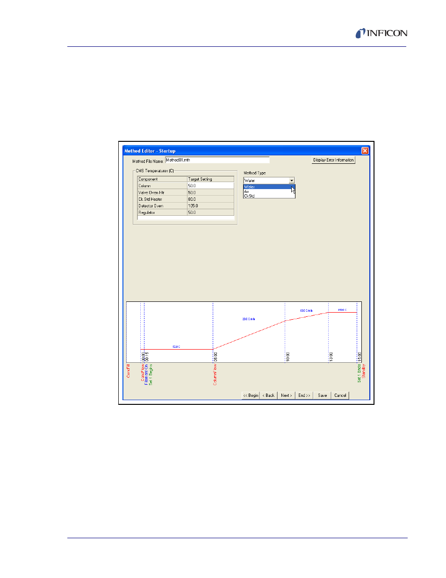
Task: Click the ConcFil event label
Action: click(x=129, y=371)
